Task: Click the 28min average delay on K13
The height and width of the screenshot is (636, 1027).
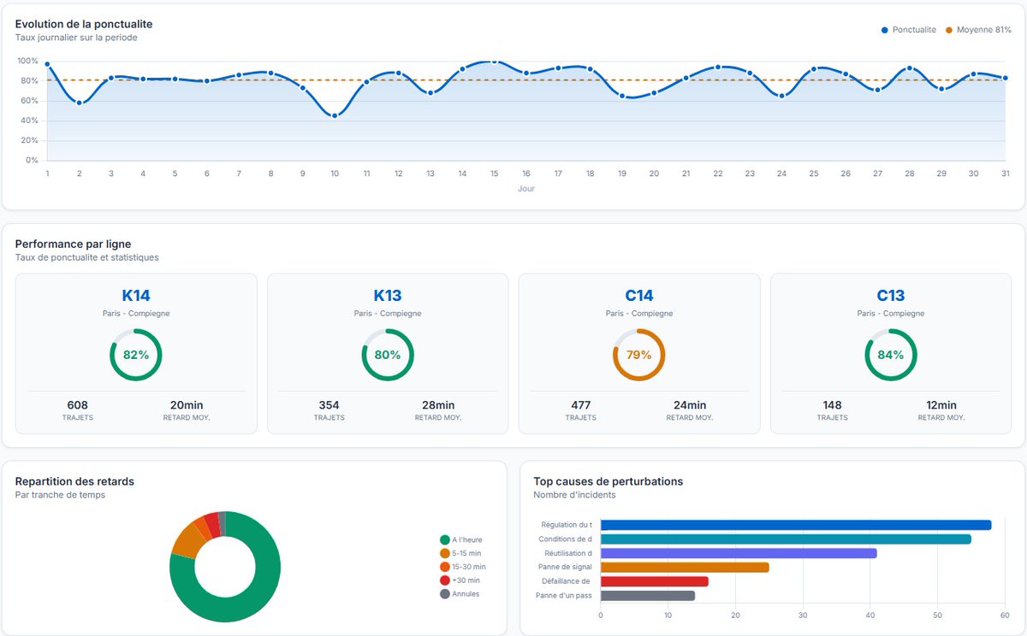Action: point(438,405)
